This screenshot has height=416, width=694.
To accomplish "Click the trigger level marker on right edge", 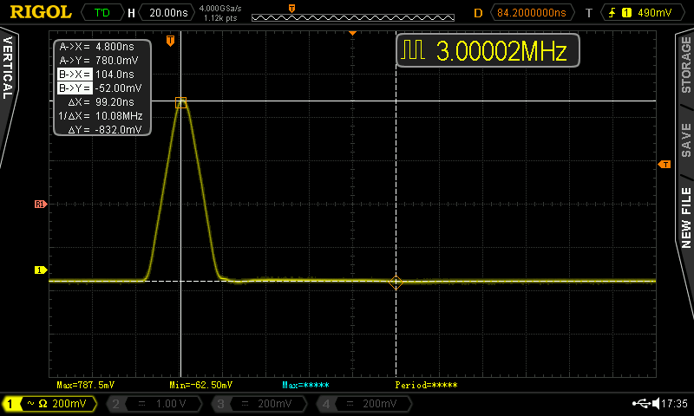I will (x=665, y=164).
